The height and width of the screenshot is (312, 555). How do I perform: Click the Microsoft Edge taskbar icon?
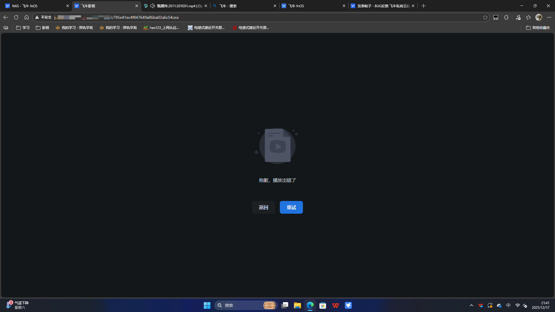click(x=310, y=305)
